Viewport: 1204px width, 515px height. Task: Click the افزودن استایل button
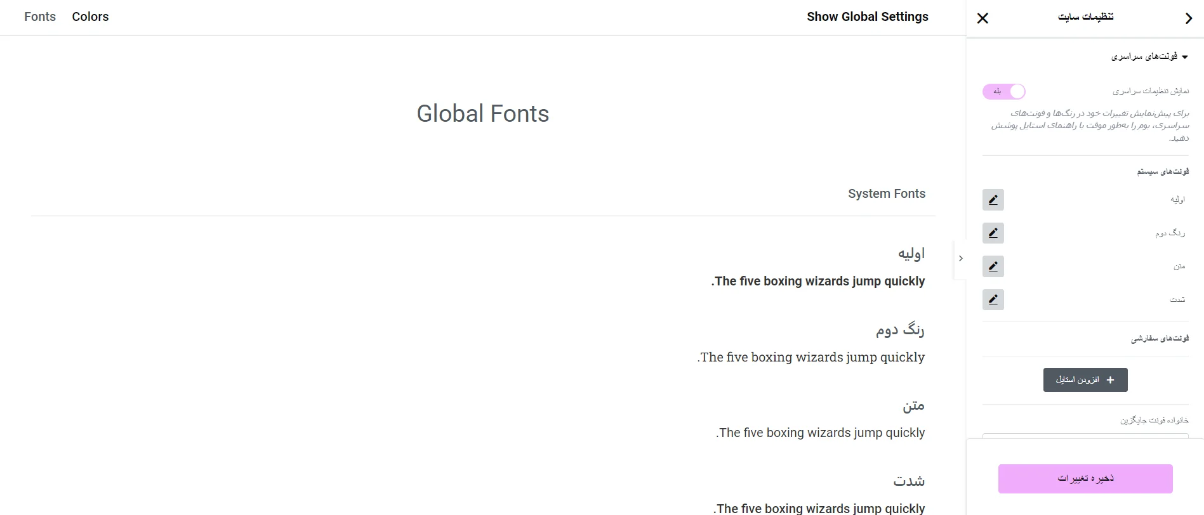click(x=1085, y=380)
